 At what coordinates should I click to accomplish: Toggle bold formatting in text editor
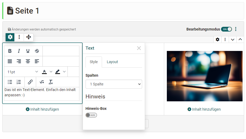pos(10,51)
